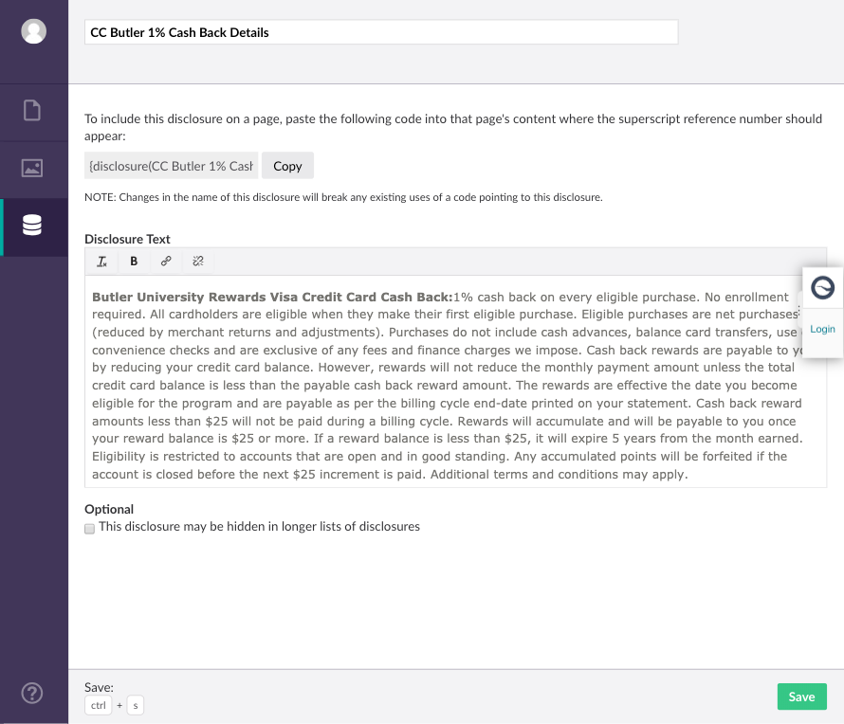Toggle bold formatting in the editor
Viewport: 844px width, 724px height.
coord(134,262)
